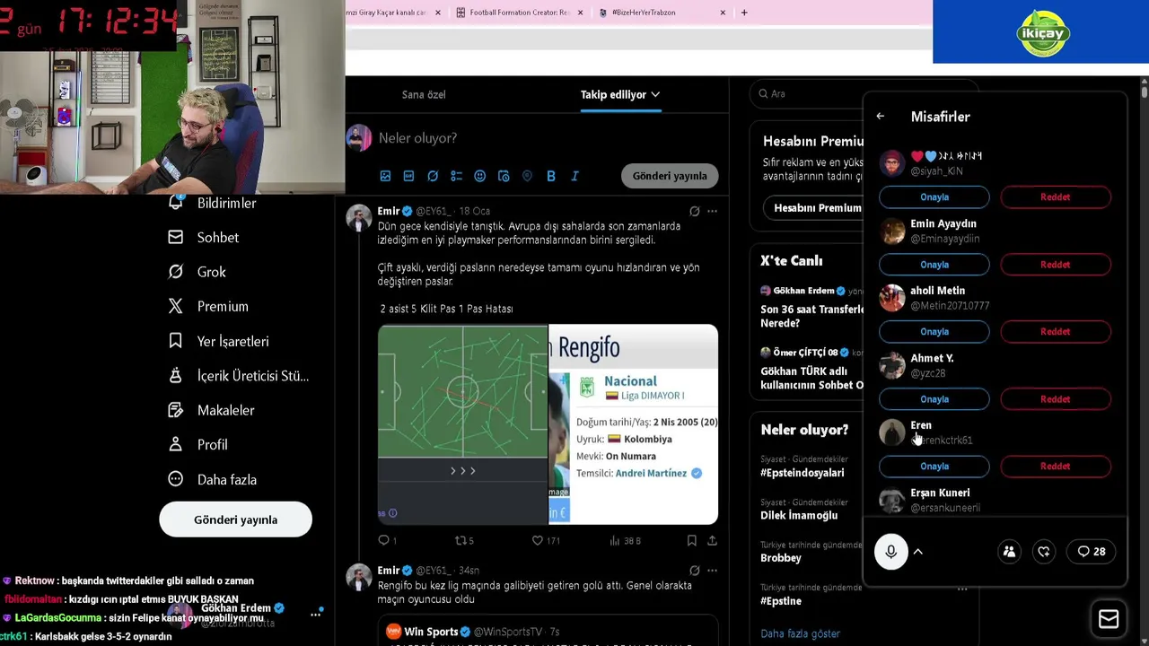
Task: Open Andrei Martínez representative link
Action: click(x=651, y=473)
